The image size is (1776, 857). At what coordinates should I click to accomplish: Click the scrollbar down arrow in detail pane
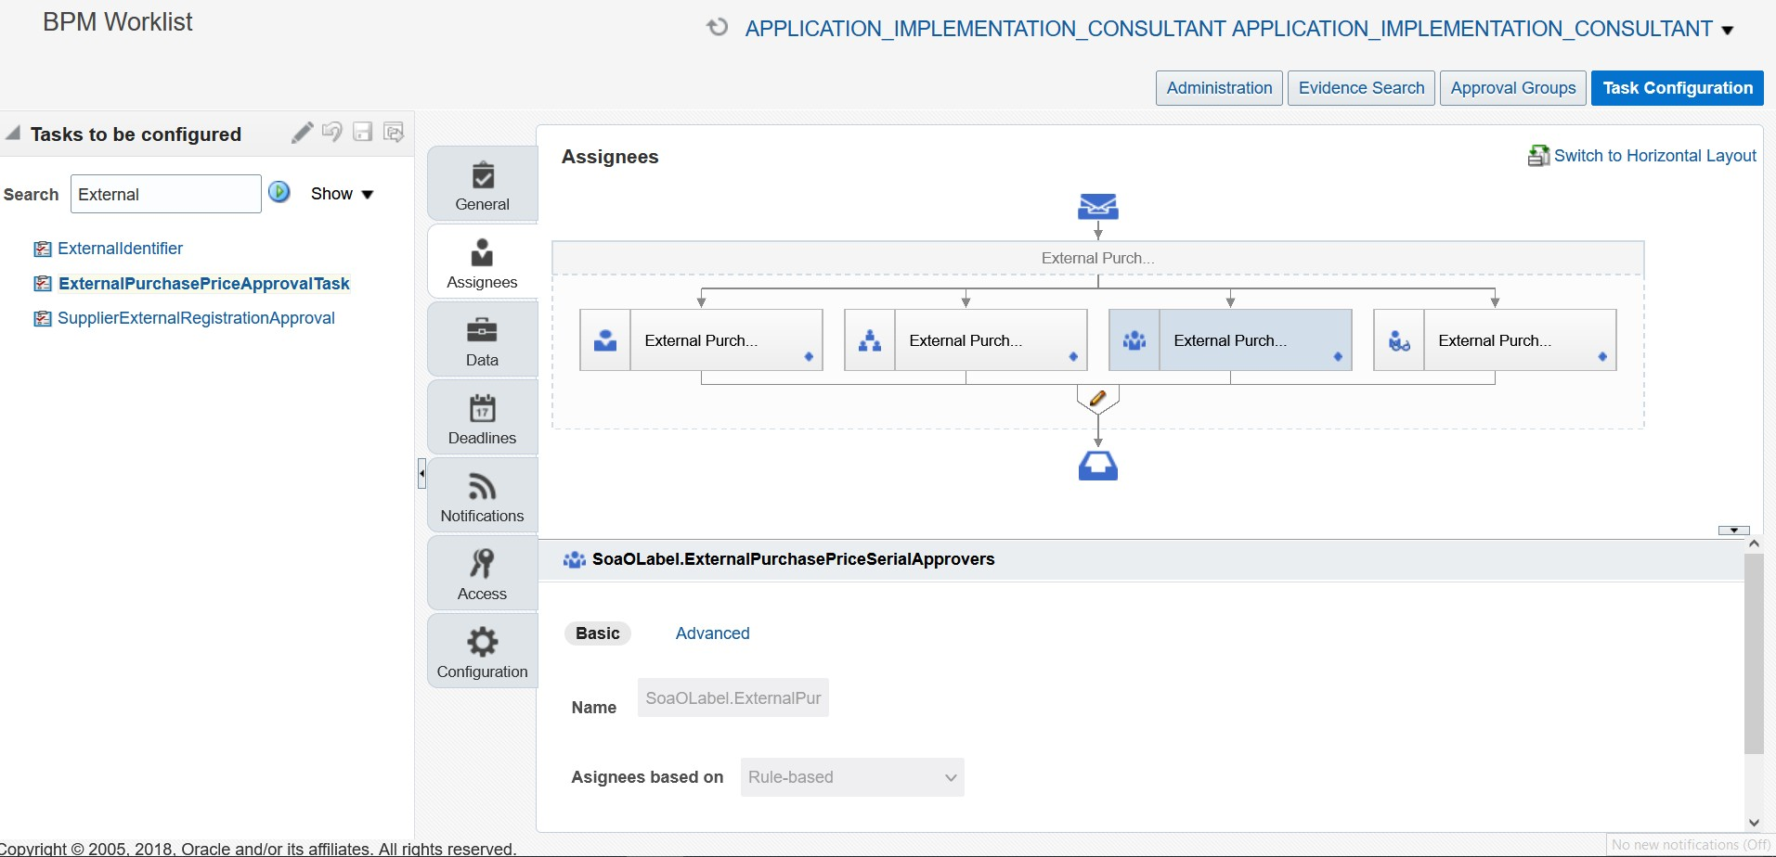[x=1754, y=823]
